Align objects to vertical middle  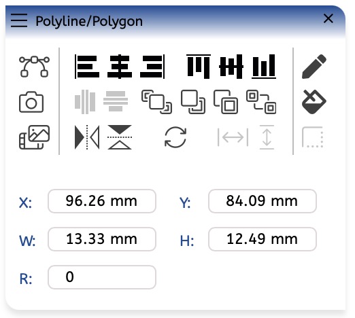tap(231, 67)
